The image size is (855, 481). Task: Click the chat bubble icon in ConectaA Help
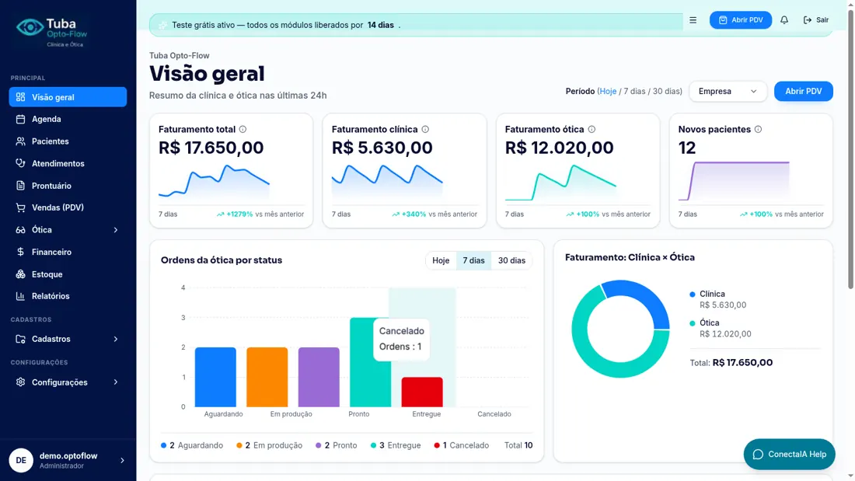click(758, 455)
